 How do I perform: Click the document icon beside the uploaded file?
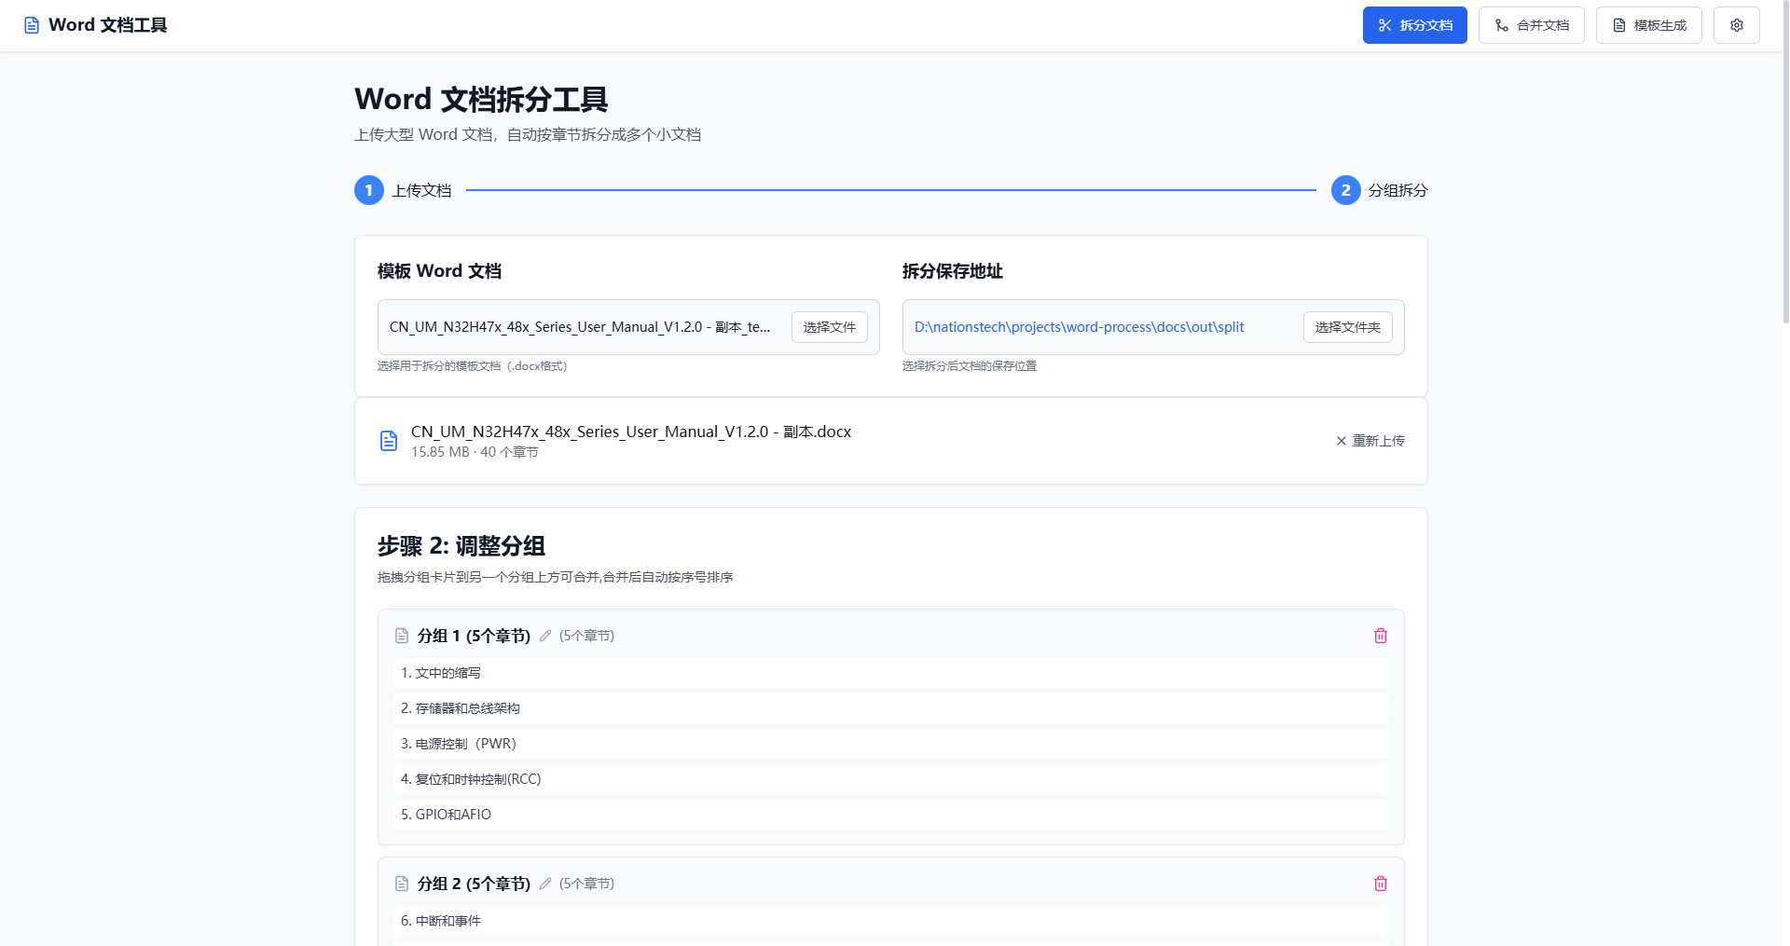point(389,440)
